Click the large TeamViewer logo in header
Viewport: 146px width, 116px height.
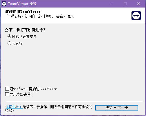tap(136, 16)
